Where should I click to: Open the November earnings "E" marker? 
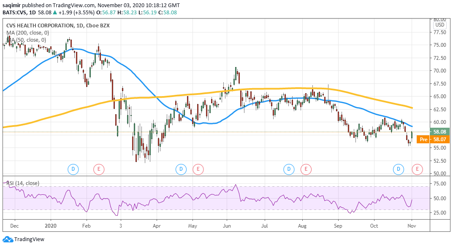click(x=417, y=169)
